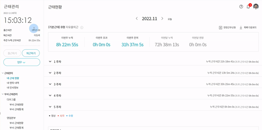Image resolution: width=262 pixels, height=130 pixels.
Task: Jump to 오늘 (today)
Action: tap(170, 19)
